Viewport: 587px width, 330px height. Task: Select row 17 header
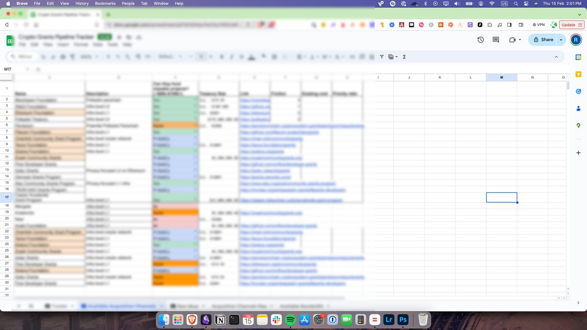coord(7,198)
